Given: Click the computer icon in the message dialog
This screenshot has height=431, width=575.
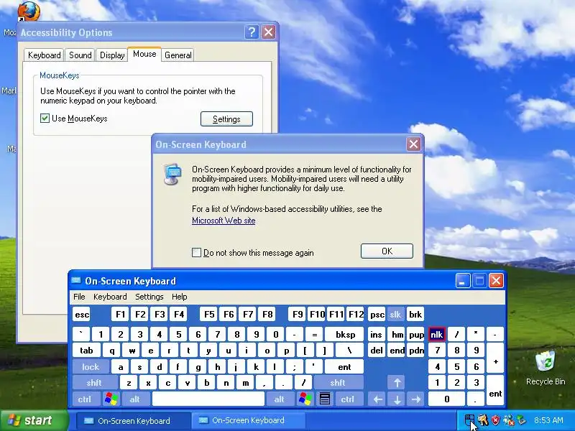Looking at the screenshot, I should pos(172,175).
